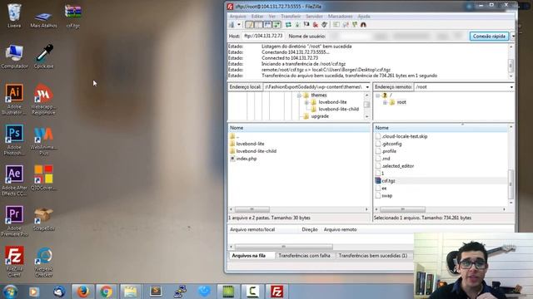Screen dimensions: 533x299
Task: Click Chrome icon in the taskbar
Action: click(106, 292)
